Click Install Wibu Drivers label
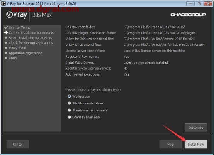 80,62
